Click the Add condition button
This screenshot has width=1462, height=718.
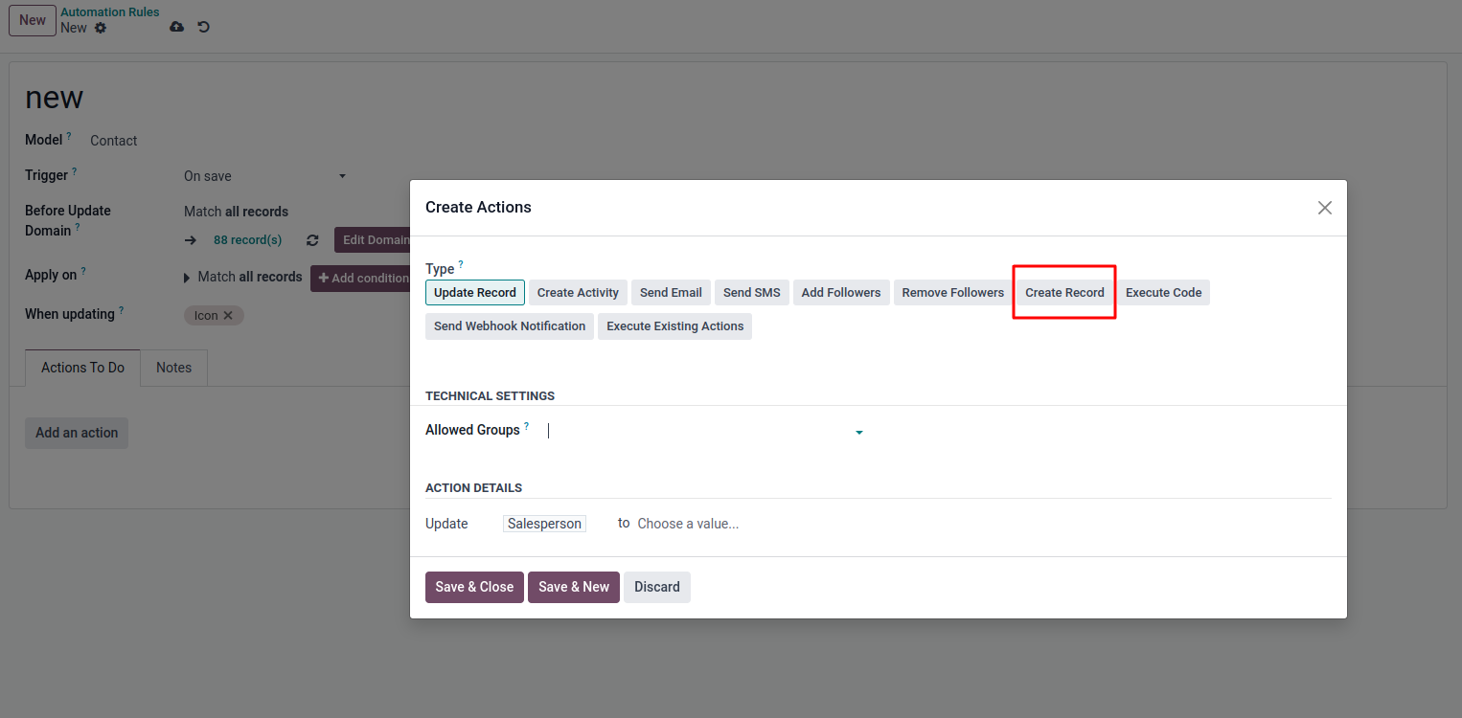click(x=361, y=279)
